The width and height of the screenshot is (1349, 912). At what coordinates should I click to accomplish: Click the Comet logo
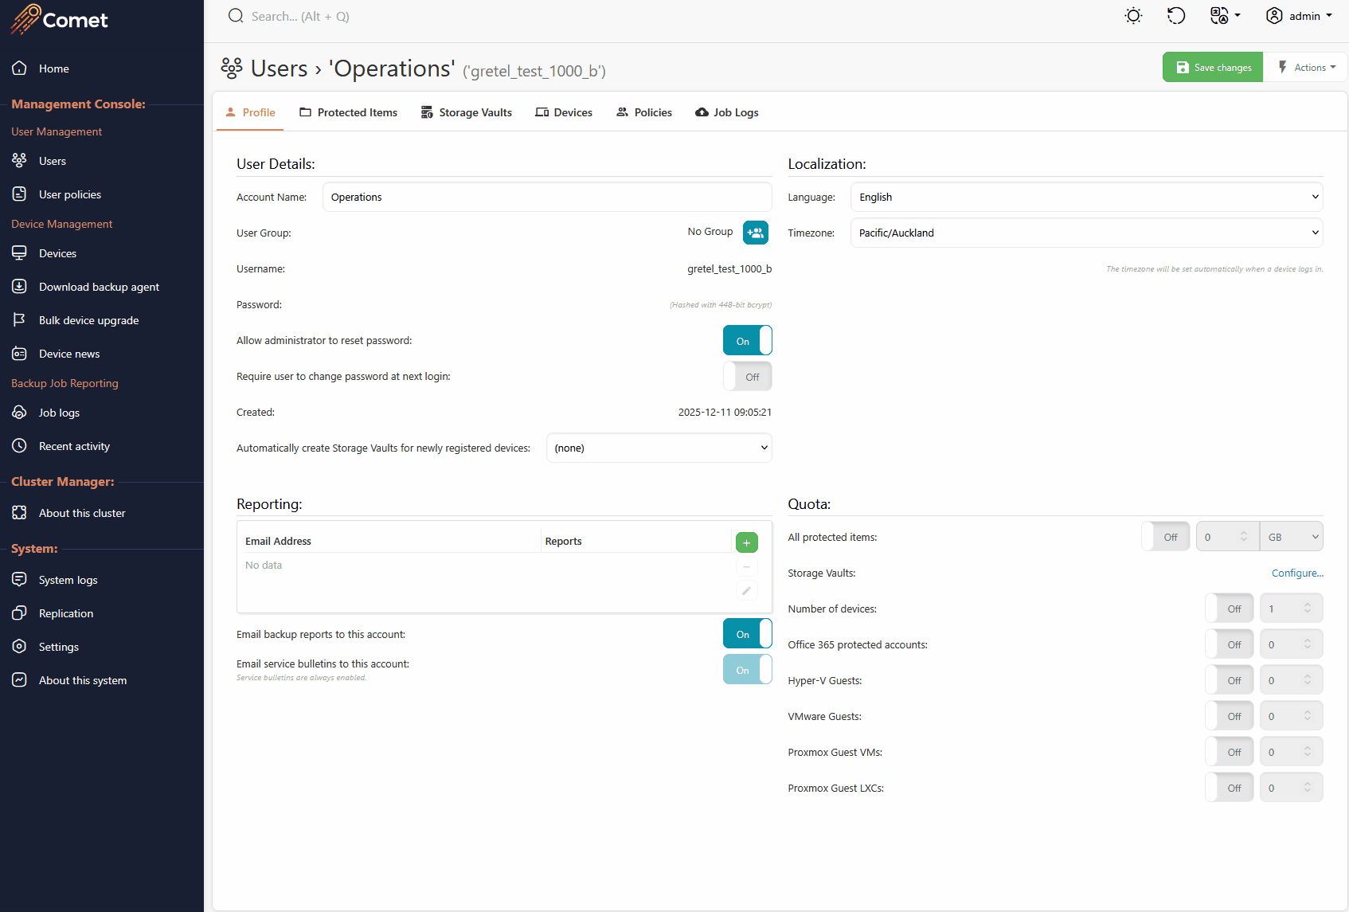click(x=60, y=19)
